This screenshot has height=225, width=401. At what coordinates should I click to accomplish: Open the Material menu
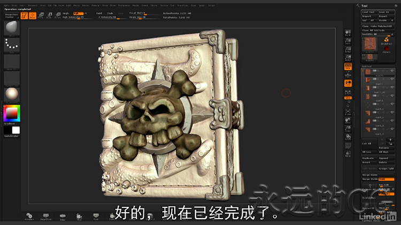(95, 5)
